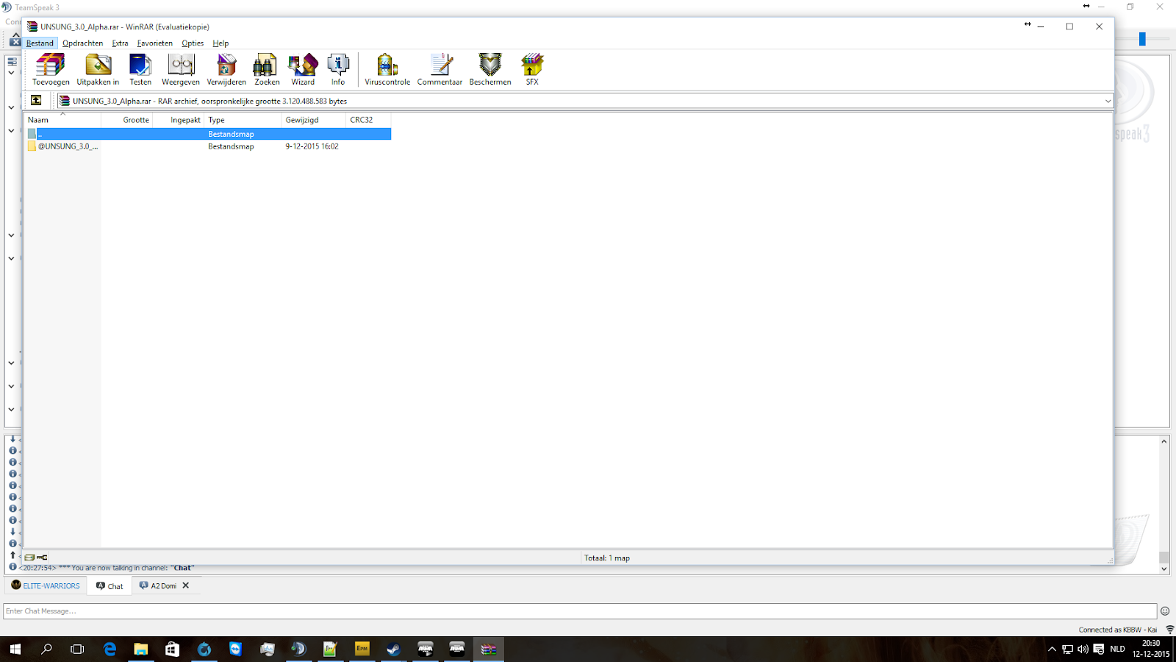The height and width of the screenshot is (662, 1176).
Task: Select the @UNSUNG_3.0_... folder row
Action: (x=209, y=146)
